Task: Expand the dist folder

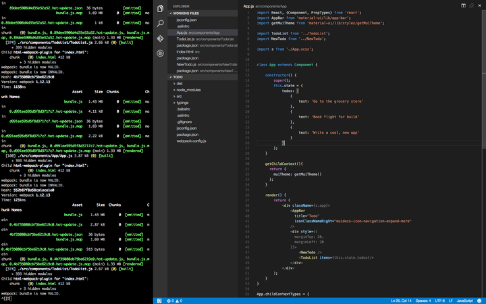Action: (x=179, y=83)
